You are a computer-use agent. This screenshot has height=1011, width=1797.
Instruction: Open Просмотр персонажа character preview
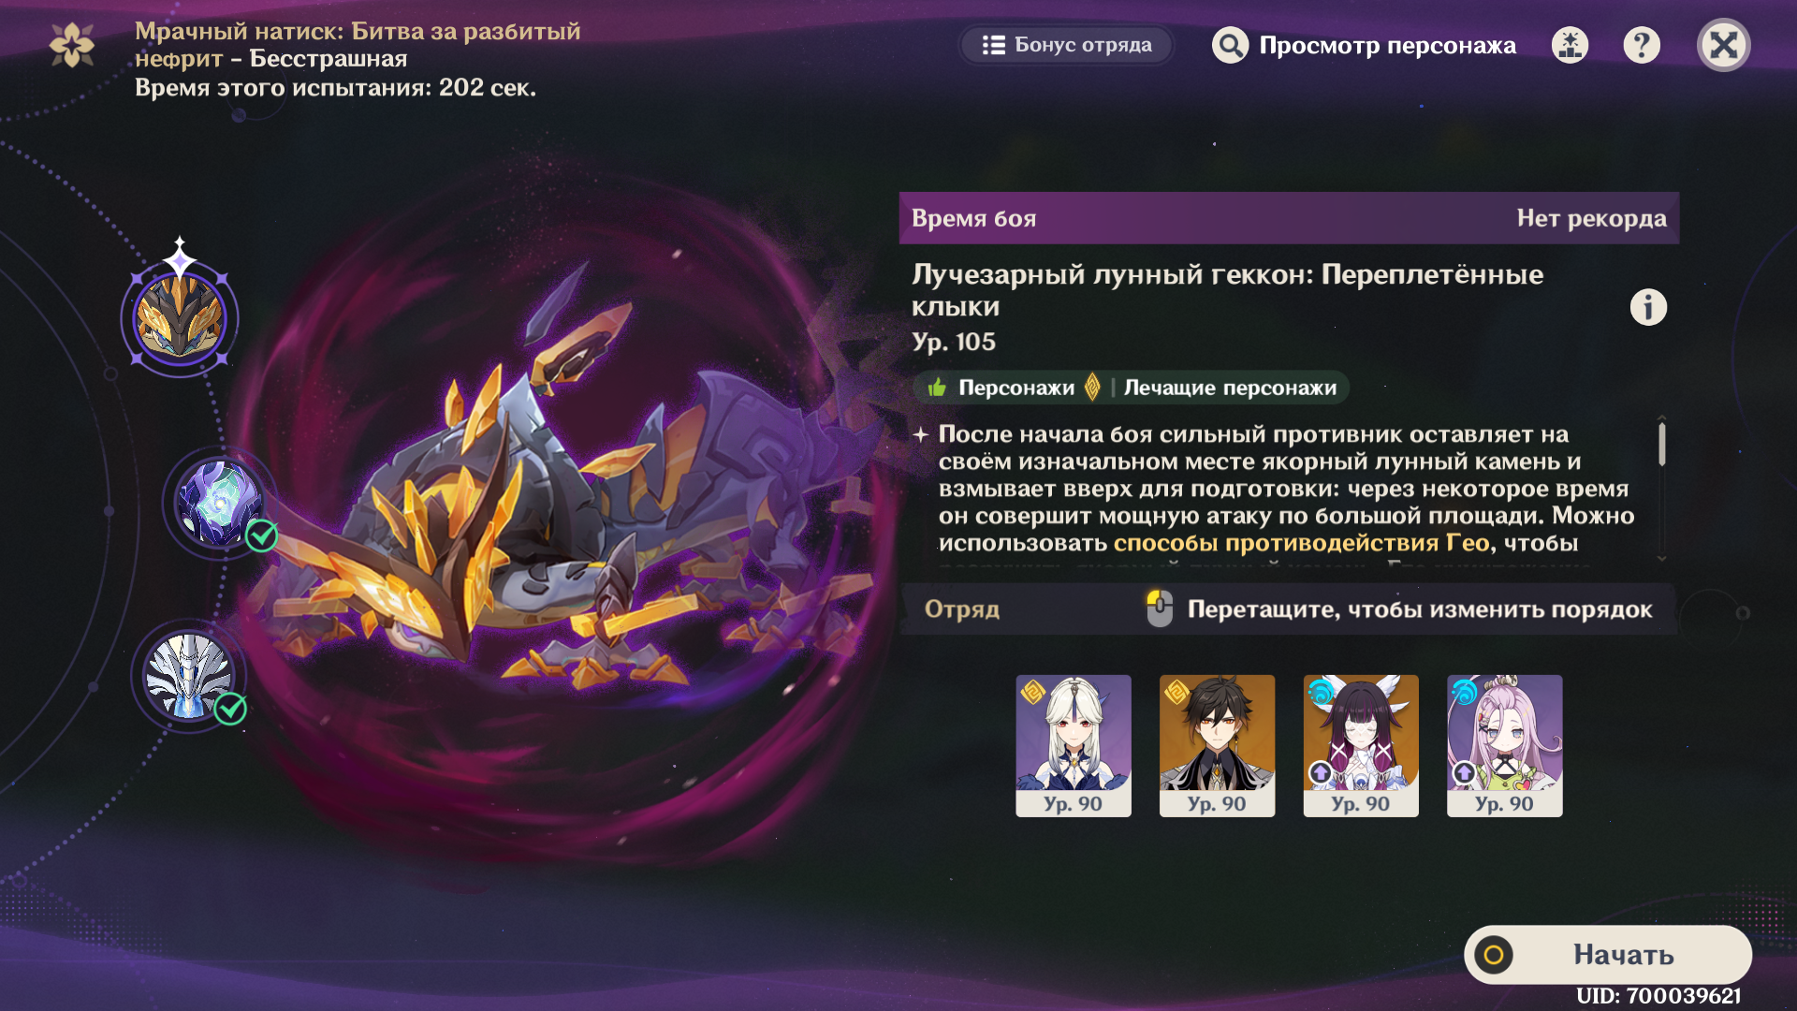[x=1365, y=45]
